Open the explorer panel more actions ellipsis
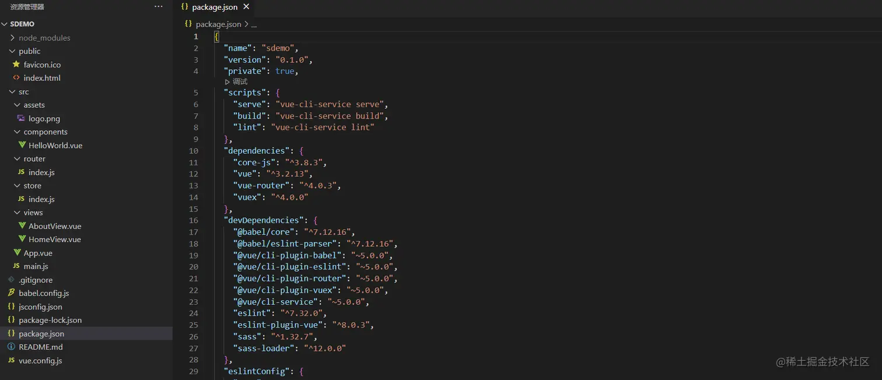882x380 pixels. click(x=159, y=6)
